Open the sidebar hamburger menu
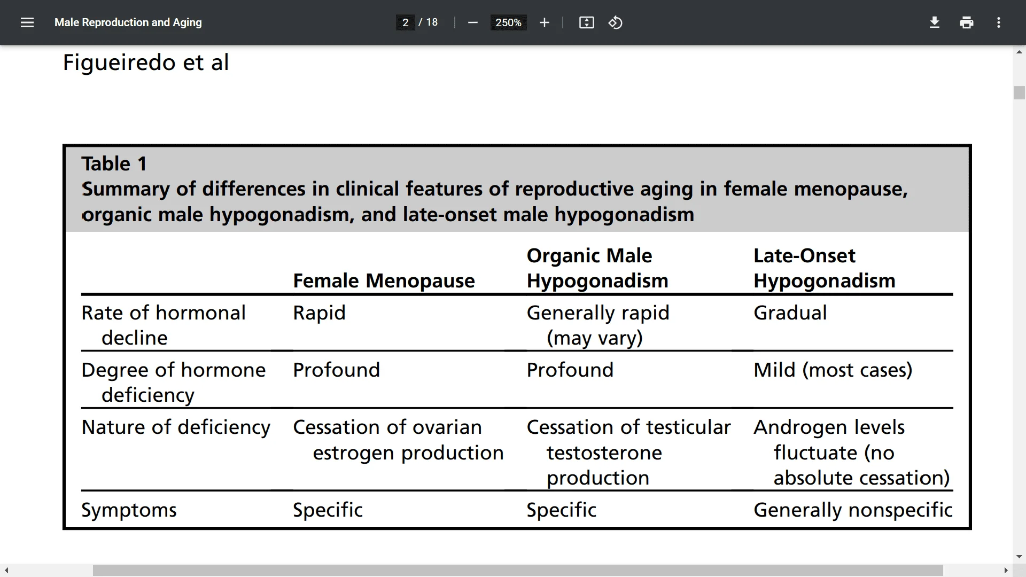Viewport: 1026px width, 577px height. click(x=27, y=22)
